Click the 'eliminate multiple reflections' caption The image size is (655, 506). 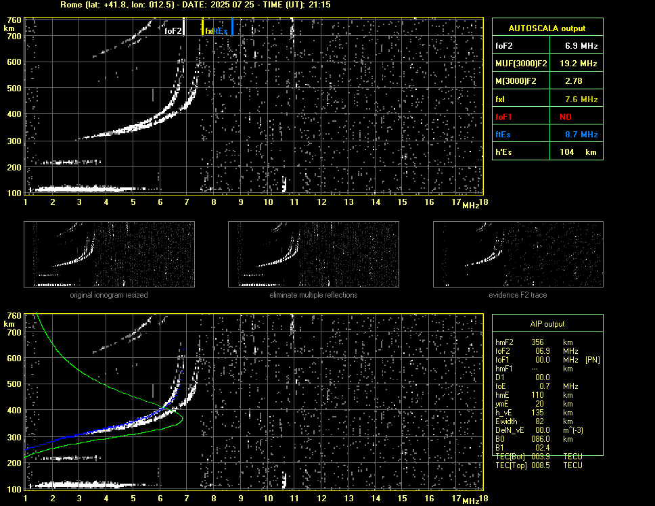pyautogui.click(x=313, y=295)
